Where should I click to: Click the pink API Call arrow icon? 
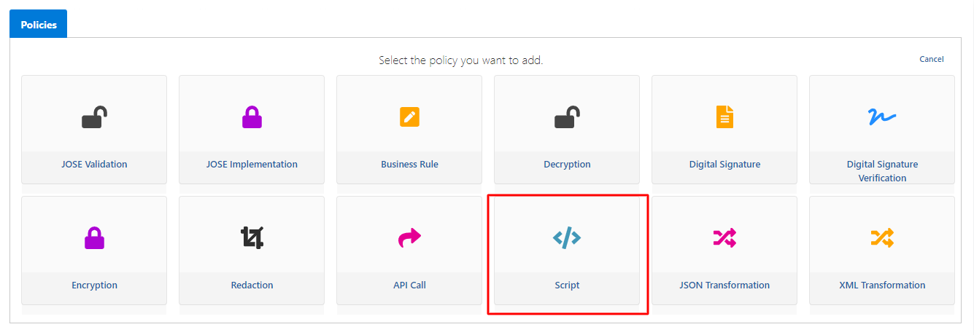click(x=409, y=237)
